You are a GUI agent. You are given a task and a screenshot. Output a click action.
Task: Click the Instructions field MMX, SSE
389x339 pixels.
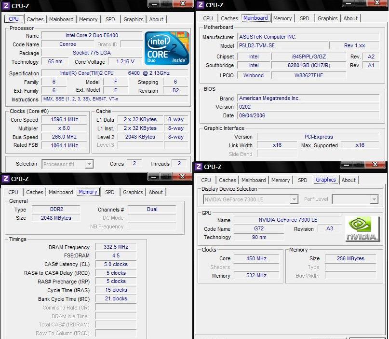[x=115, y=99]
